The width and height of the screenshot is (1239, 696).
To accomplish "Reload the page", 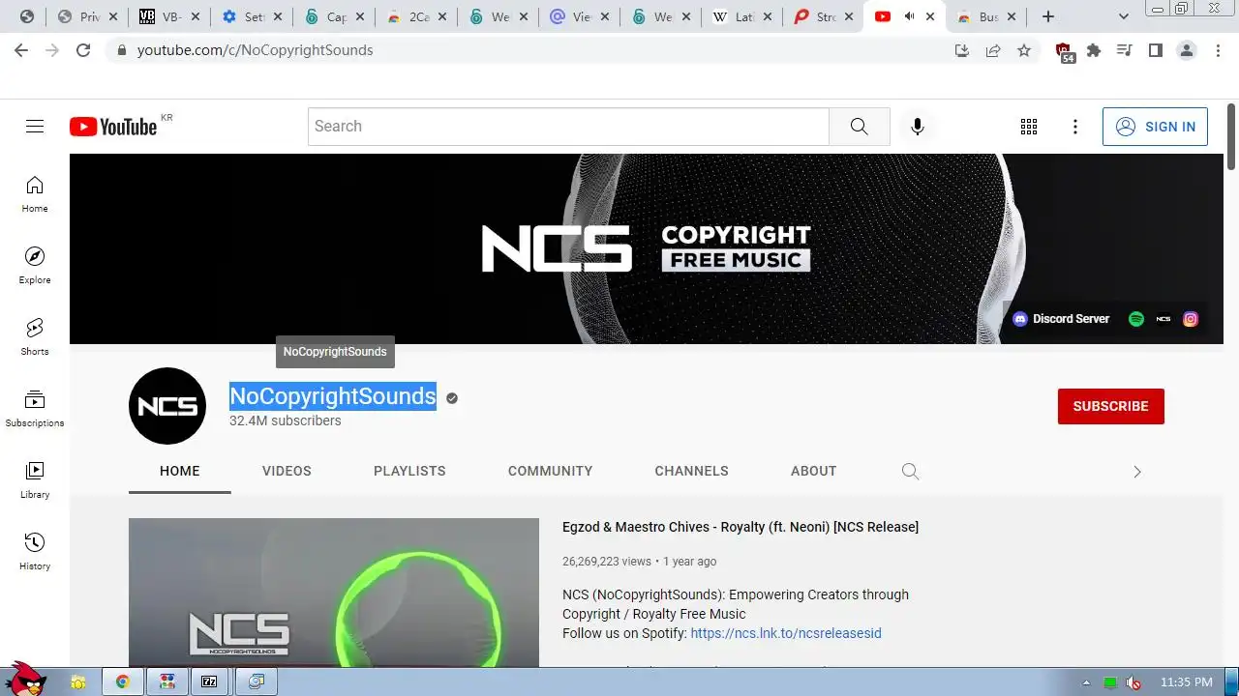I will (x=83, y=50).
